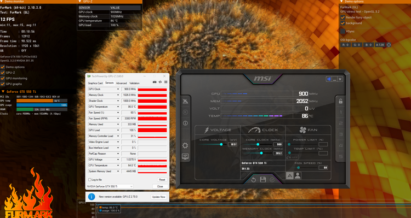The width and height of the screenshot is (411, 218).
Task: Click the G: 0 color value field
Action: (x=357, y=45)
